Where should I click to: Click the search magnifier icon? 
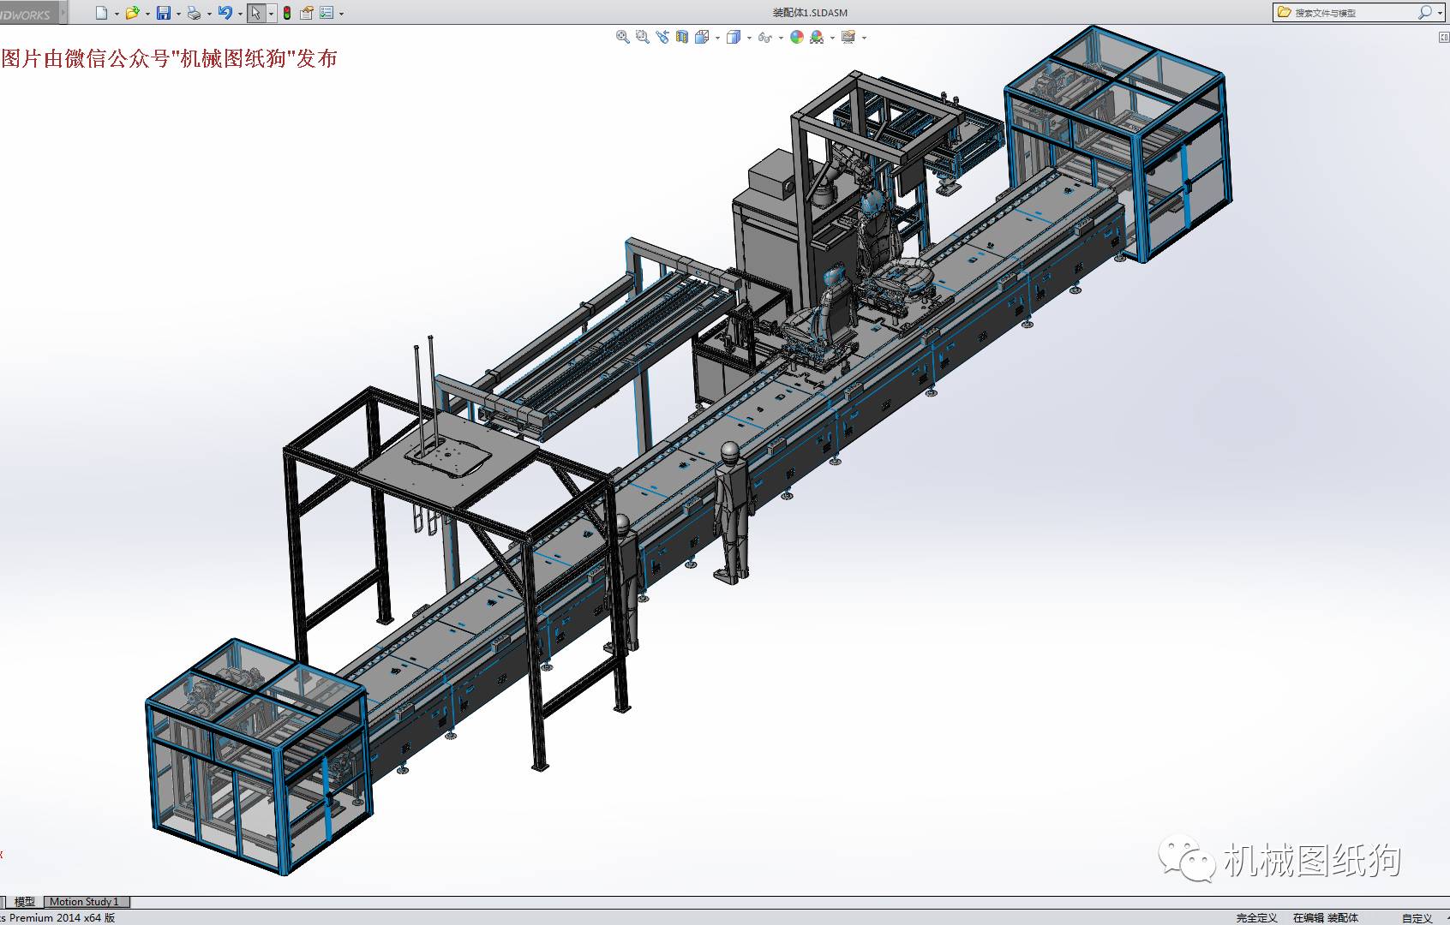pyautogui.click(x=1424, y=12)
